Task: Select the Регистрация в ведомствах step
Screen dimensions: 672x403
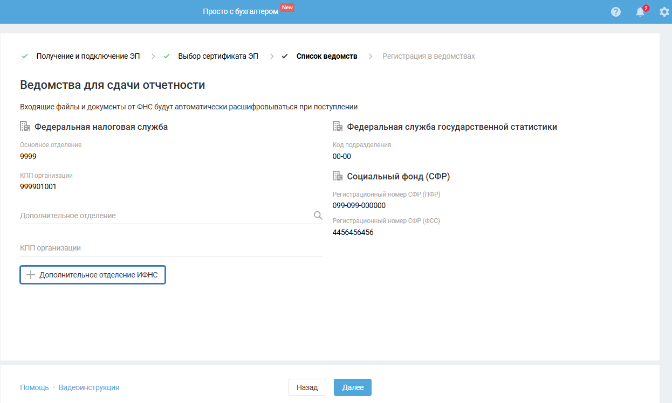Action: [428, 56]
